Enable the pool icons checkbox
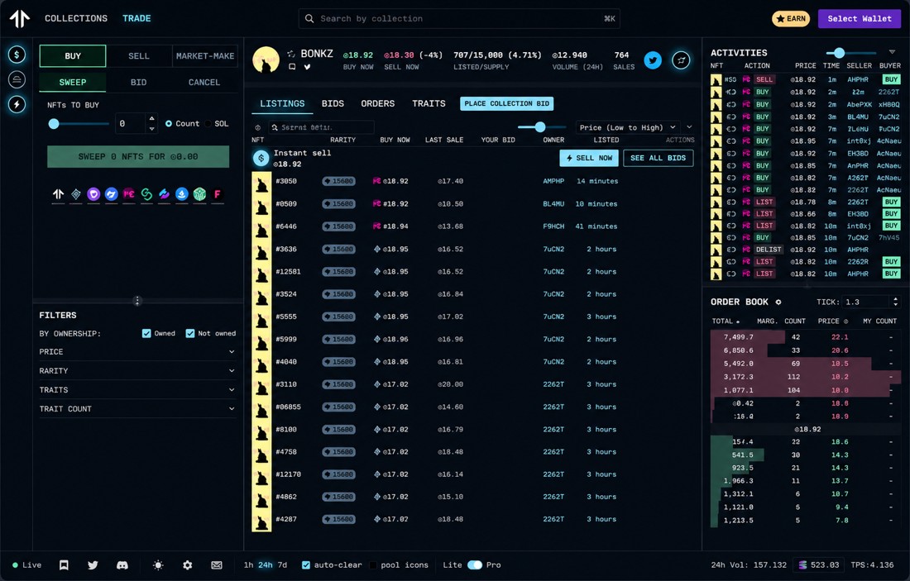Screen dimensions: 910x581 (x=373, y=564)
